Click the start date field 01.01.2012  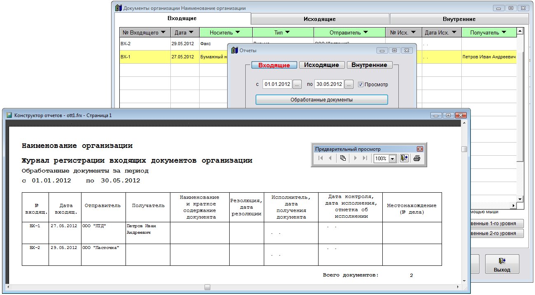point(277,84)
